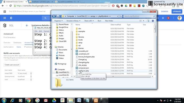Open address bar history dropdown
Image resolution: width=184 pixels, height=103 pixels.
point(118,16)
